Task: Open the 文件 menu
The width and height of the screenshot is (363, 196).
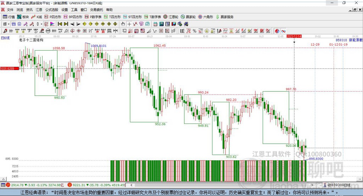Action: coord(10,10)
